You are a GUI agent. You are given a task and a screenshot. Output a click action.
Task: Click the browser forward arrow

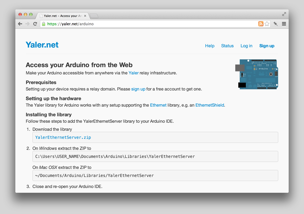[28, 24]
